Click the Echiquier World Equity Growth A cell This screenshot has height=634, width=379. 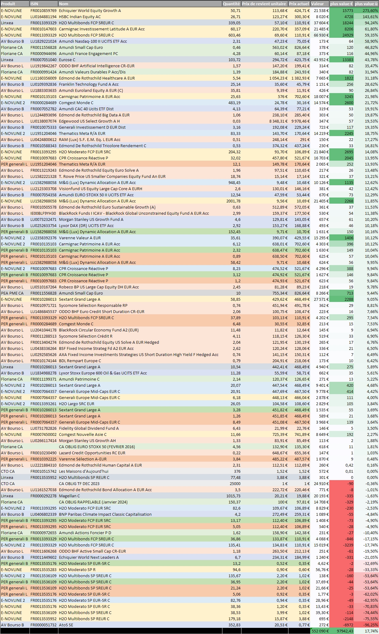coord(140,10)
